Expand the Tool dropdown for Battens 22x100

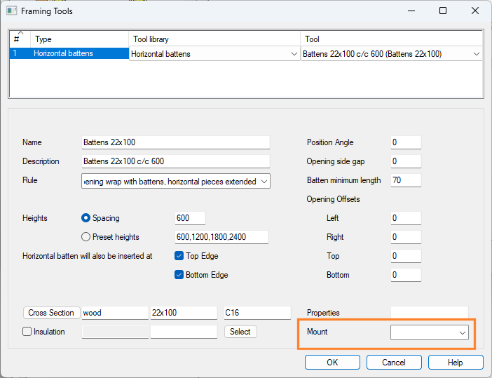coord(477,54)
